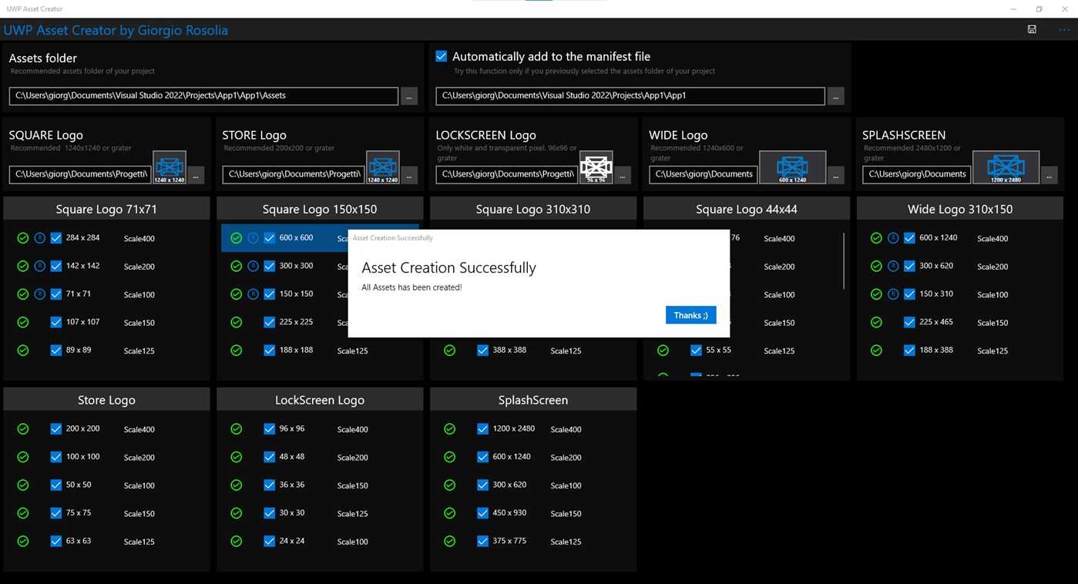Click the SPLASHSCREEN file path field

click(916, 175)
